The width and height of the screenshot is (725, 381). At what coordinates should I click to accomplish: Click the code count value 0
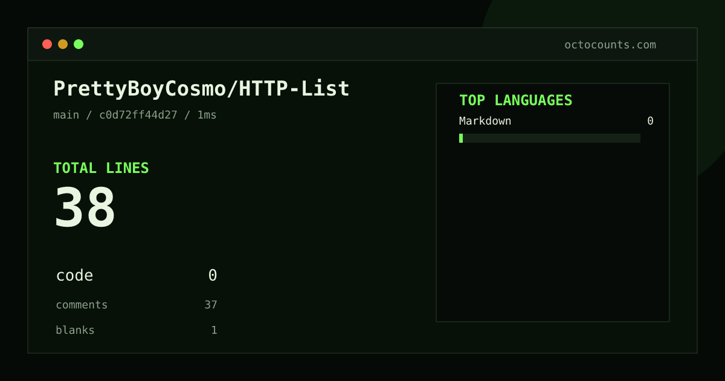[213, 276]
